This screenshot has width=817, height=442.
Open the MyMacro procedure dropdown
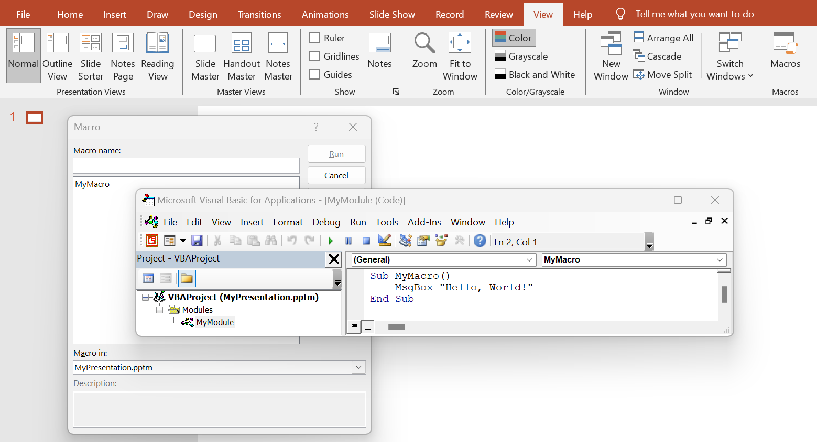click(x=720, y=259)
